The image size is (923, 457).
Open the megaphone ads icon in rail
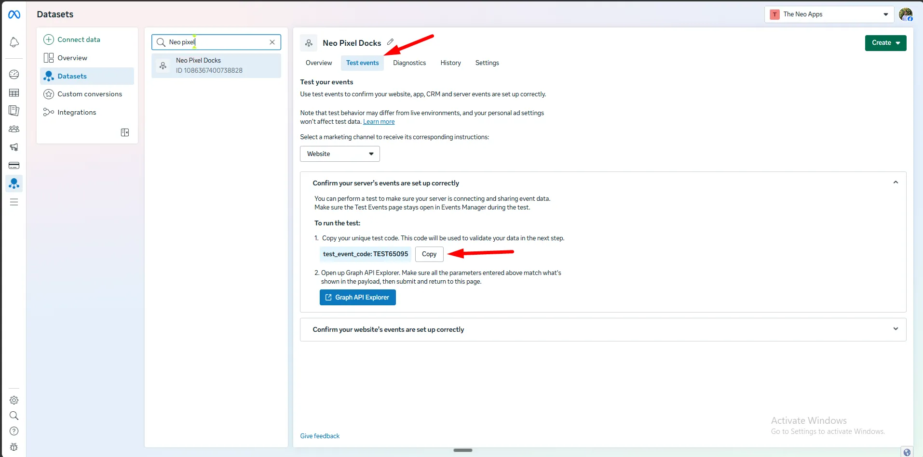point(14,147)
